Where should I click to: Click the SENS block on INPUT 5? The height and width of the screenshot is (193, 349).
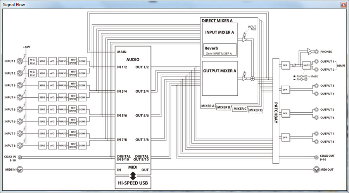(x=42, y=110)
